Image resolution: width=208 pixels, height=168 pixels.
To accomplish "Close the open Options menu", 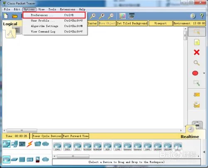I will pyautogui.click(x=29, y=10).
